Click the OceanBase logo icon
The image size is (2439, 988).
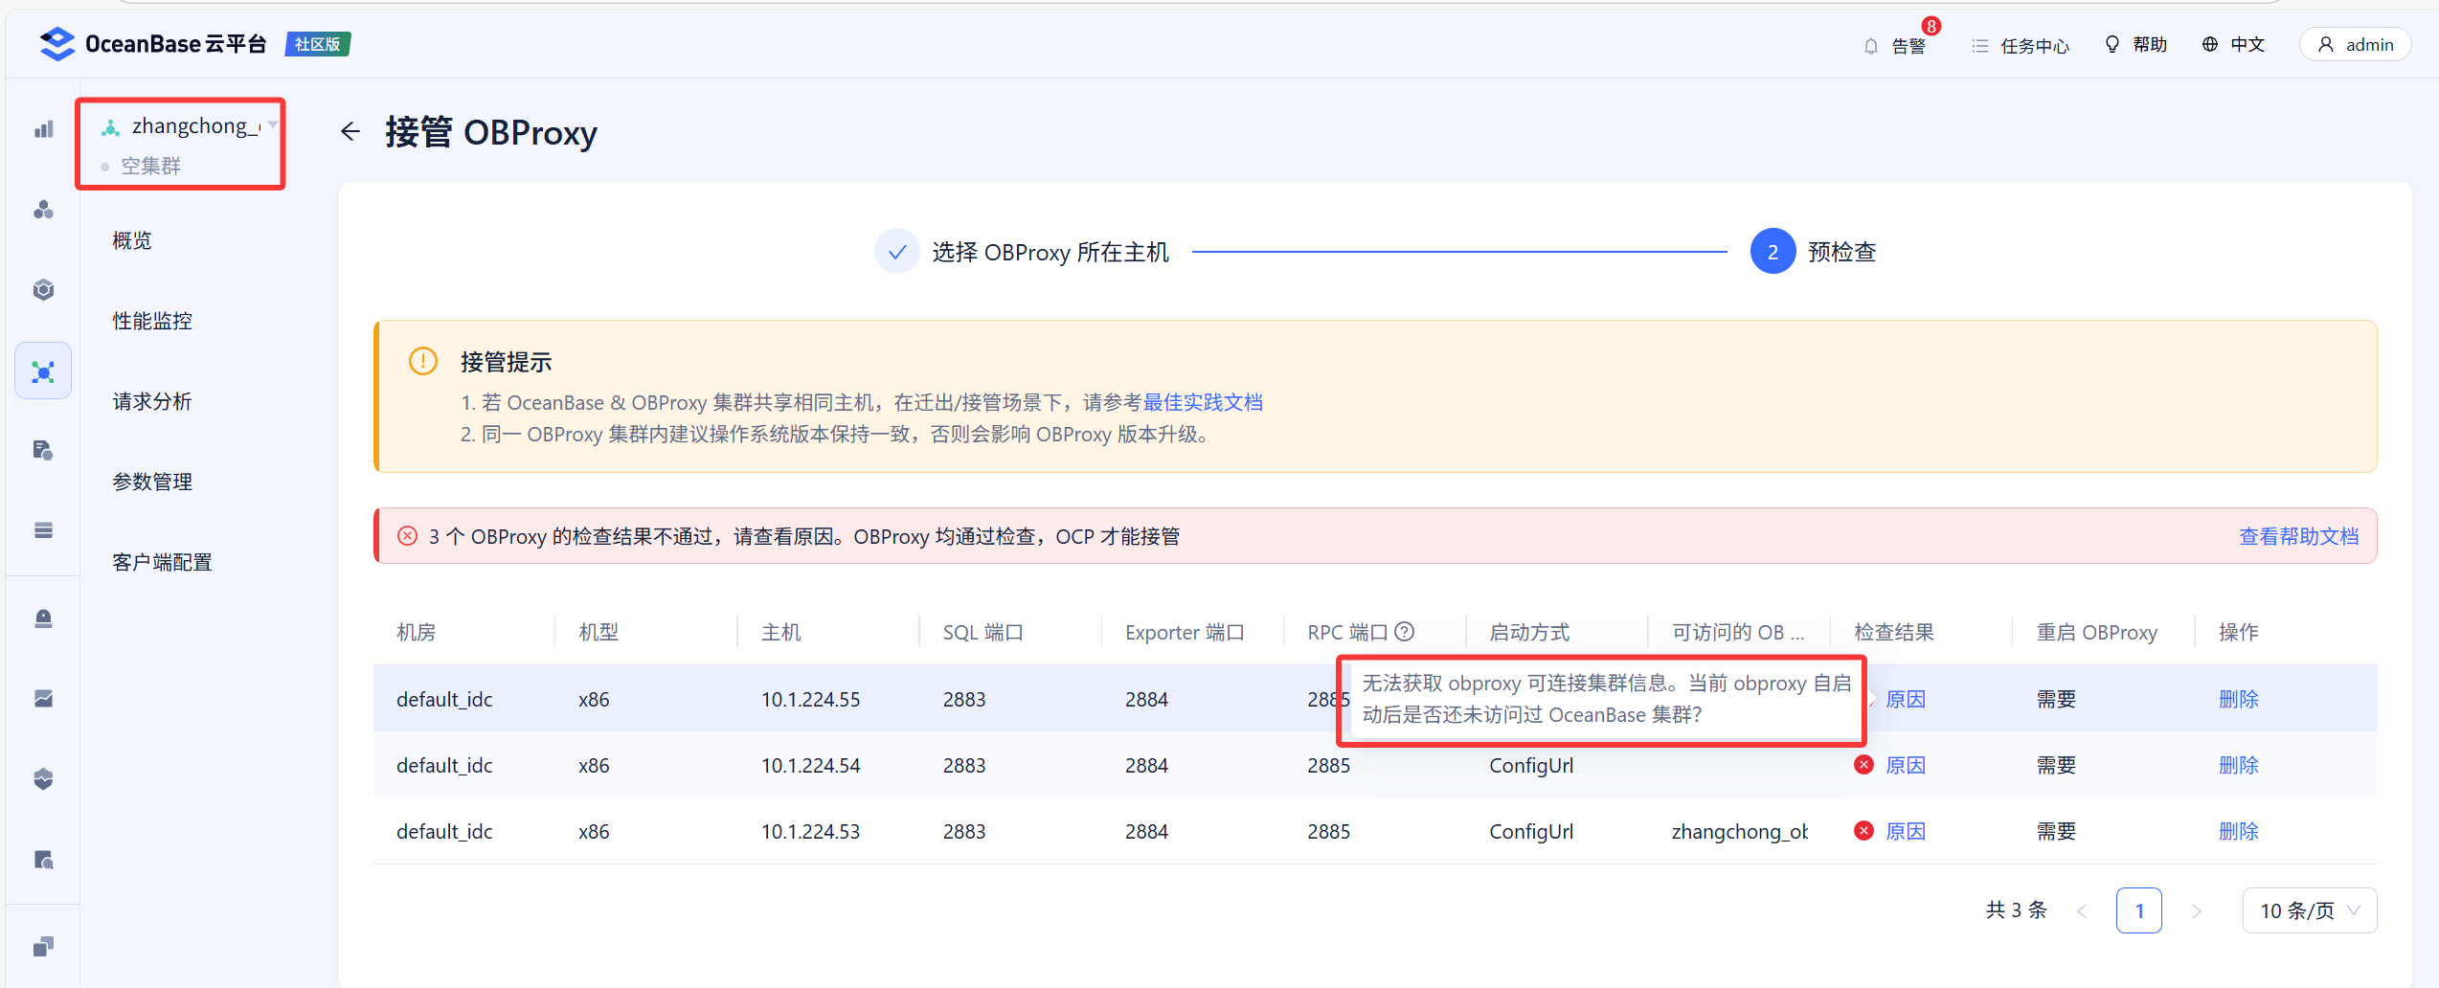click(x=57, y=44)
